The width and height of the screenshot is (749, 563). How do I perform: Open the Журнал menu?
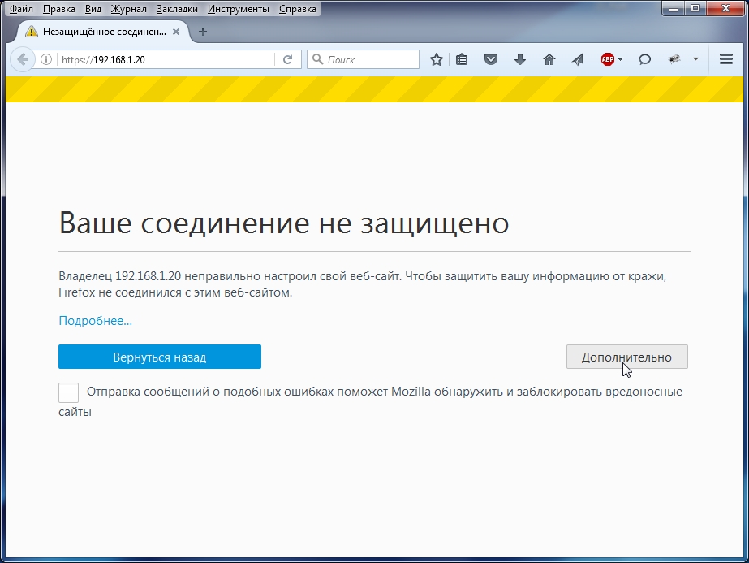(128, 9)
